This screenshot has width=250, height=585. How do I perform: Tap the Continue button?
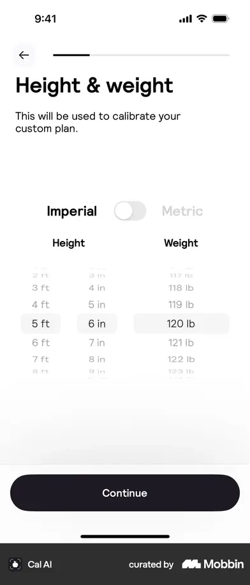click(x=125, y=493)
